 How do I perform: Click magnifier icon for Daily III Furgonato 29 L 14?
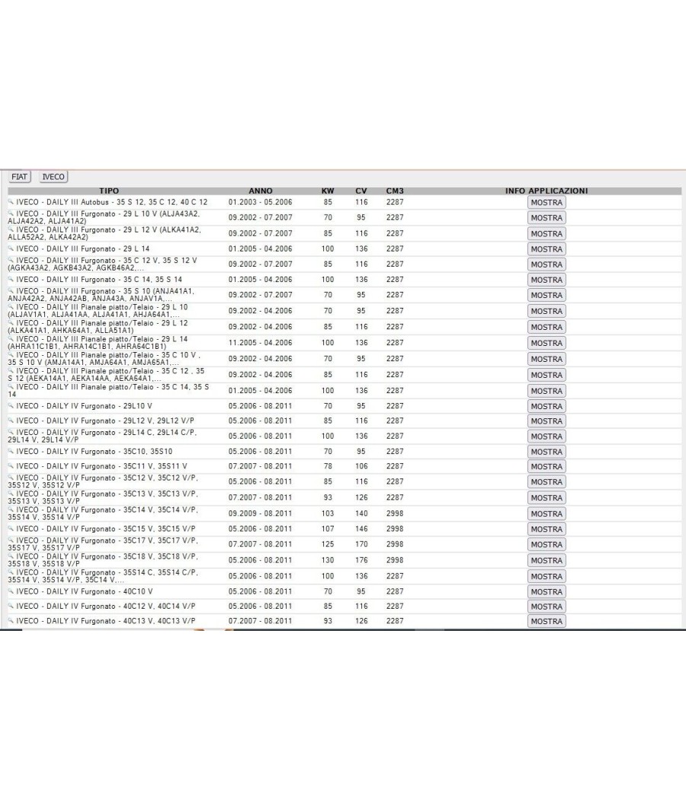[x=11, y=248]
